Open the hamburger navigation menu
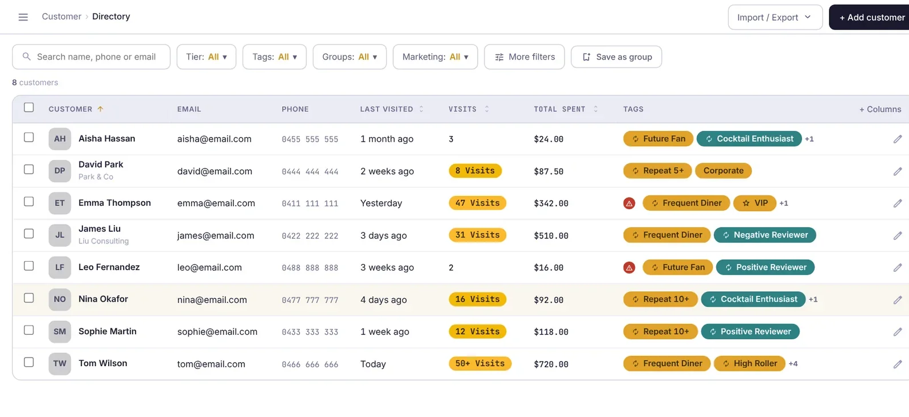The image size is (909, 417). (x=23, y=17)
